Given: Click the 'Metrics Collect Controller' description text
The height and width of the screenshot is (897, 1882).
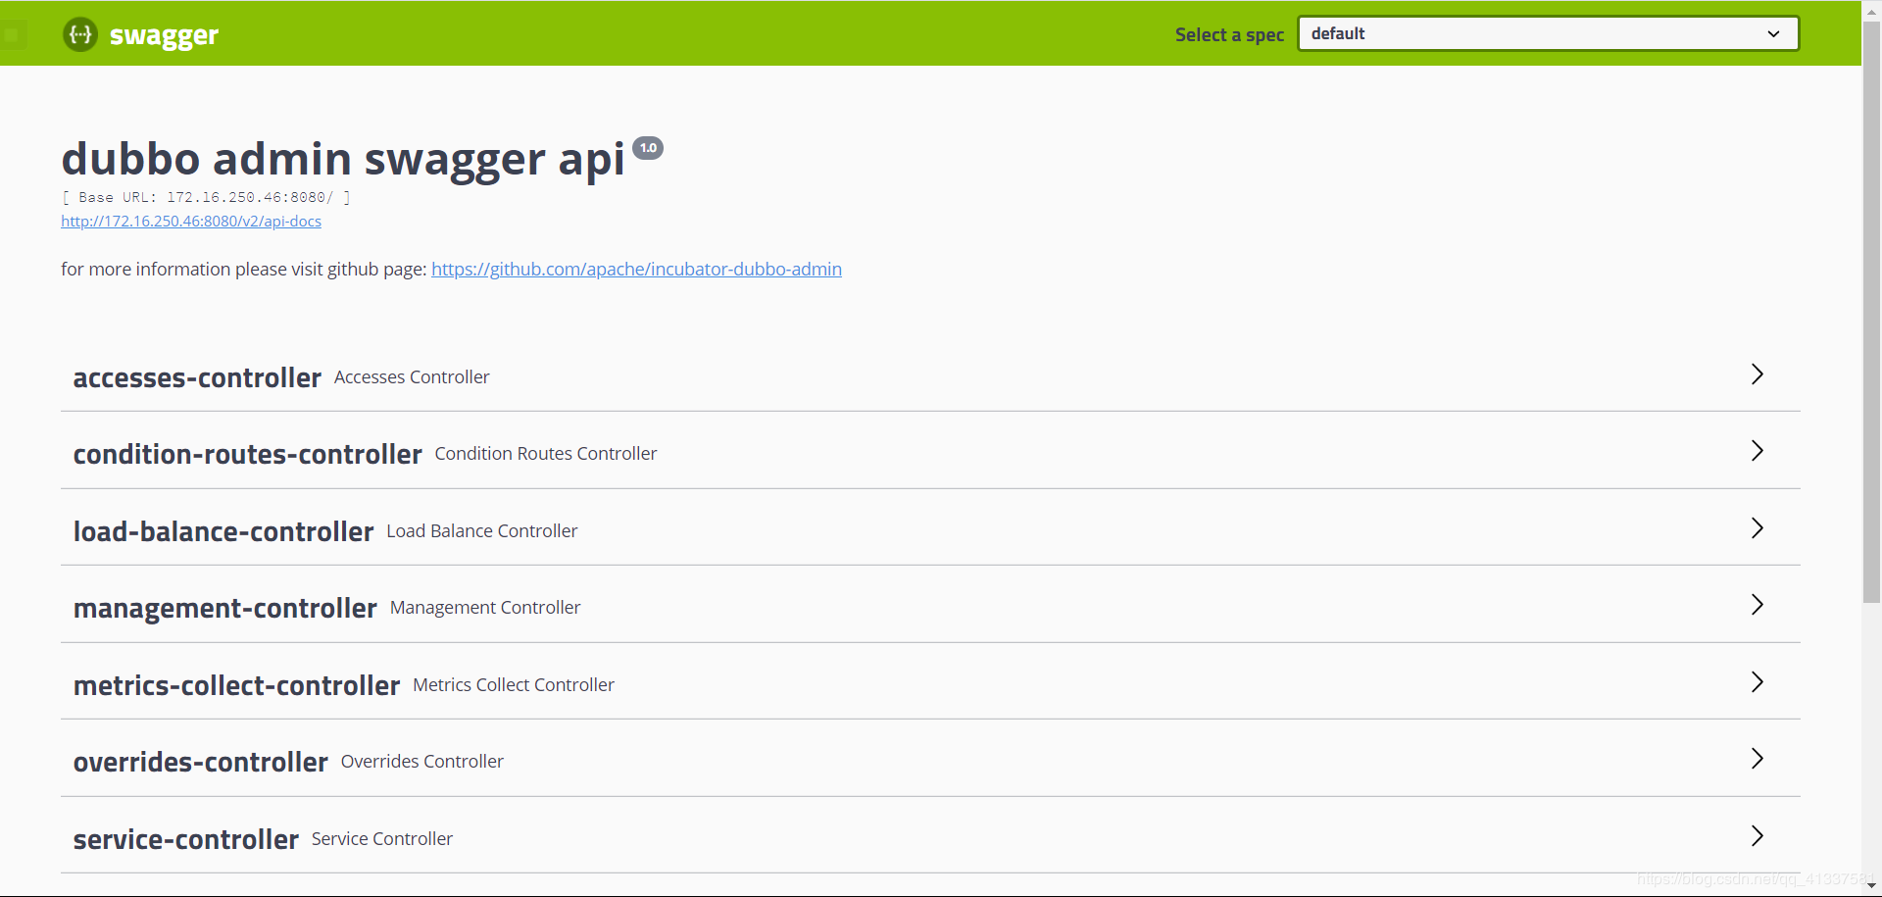Looking at the screenshot, I should coord(514,685).
